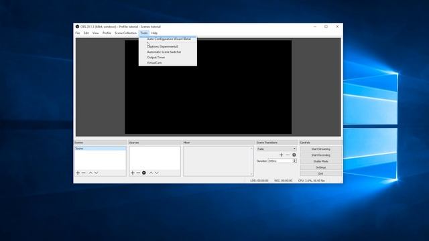Click the Sources panel header
This screenshot has height=241, width=429.
tap(155, 143)
